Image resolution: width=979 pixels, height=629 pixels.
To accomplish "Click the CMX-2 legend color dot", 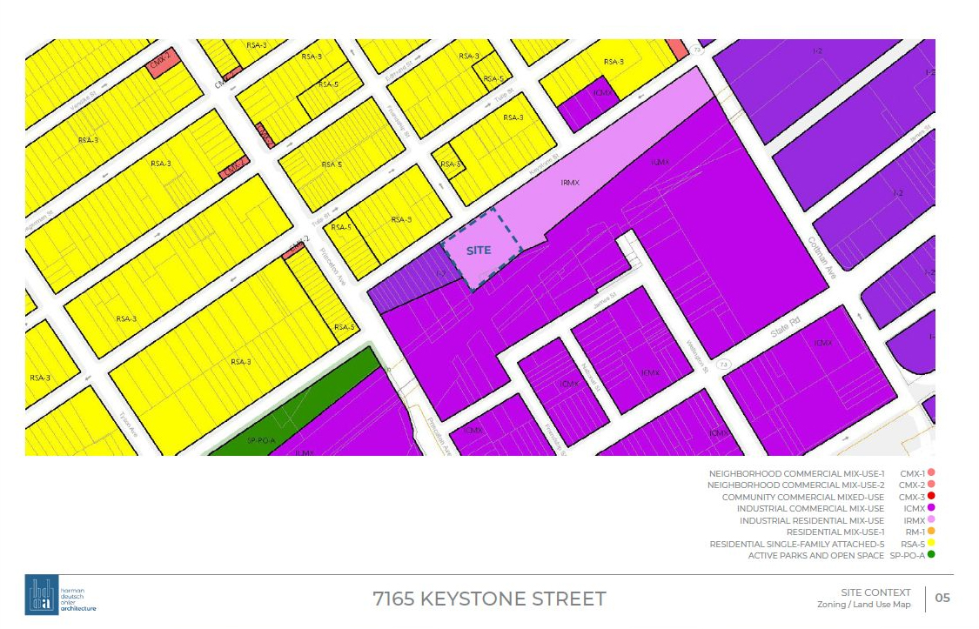I will pyautogui.click(x=931, y=485).
